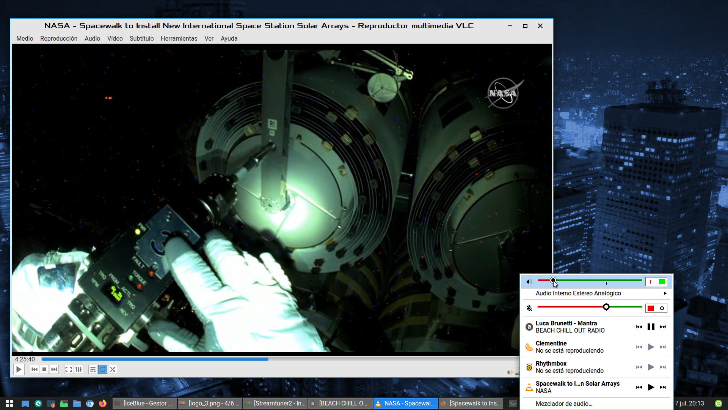Click the show desktop taskbar icon

click(x=25, y=404)
